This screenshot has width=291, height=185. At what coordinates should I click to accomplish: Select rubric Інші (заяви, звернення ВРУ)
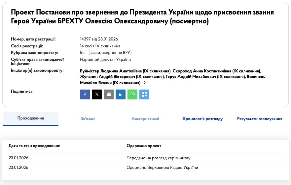[106, 53]
